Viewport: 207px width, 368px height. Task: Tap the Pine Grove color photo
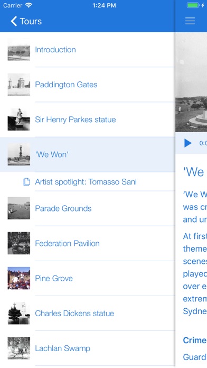(x=19, y=278)
